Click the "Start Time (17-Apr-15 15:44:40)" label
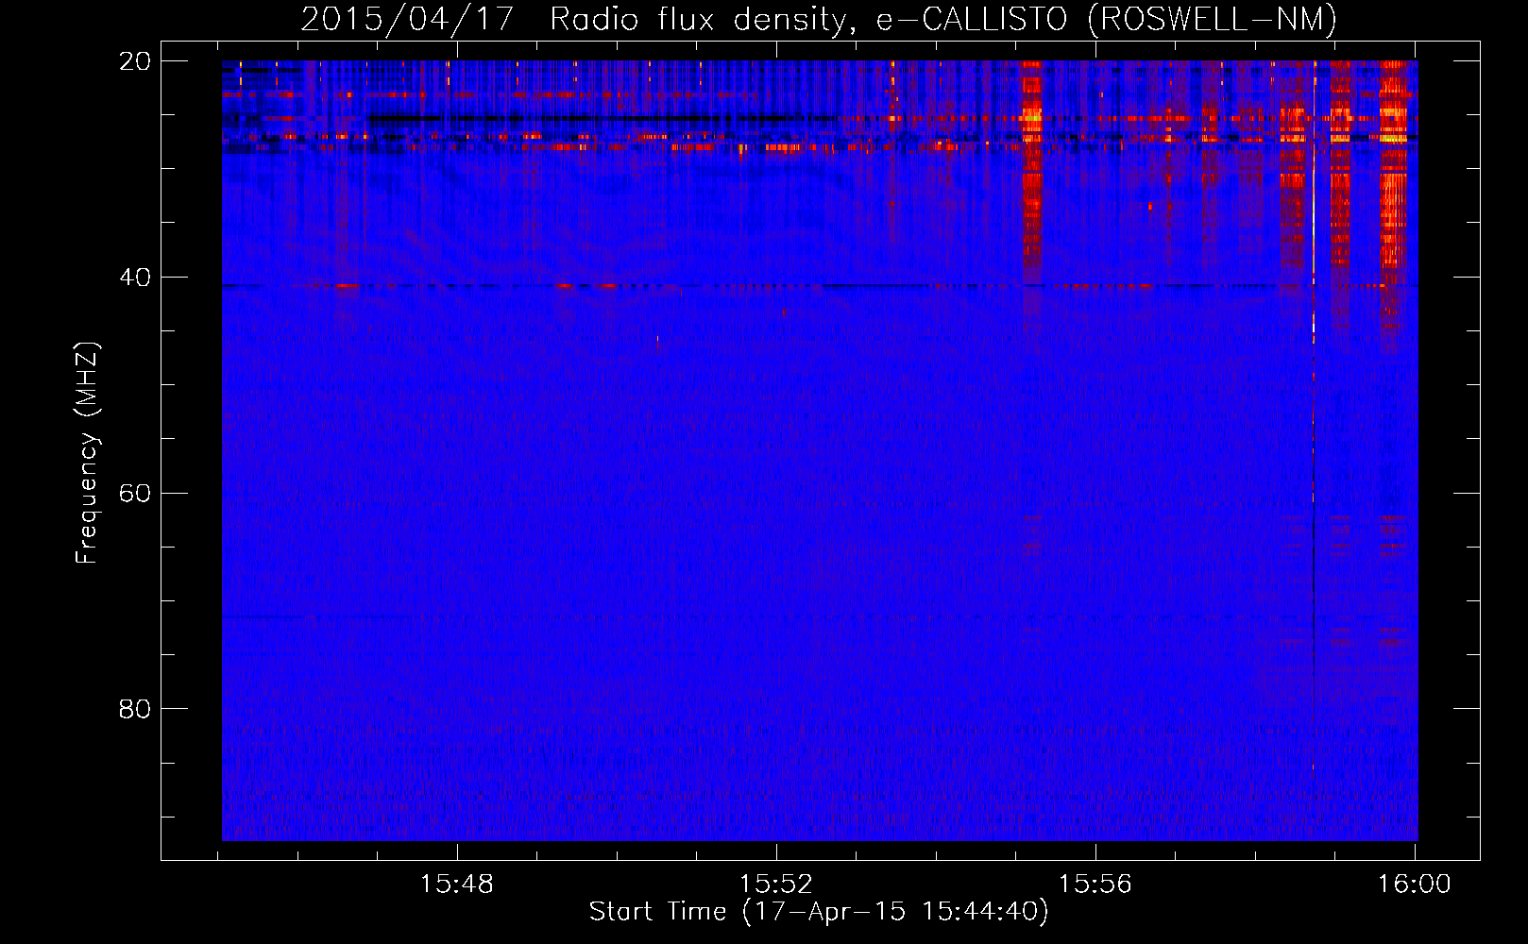Image resolution: width=1528 pixels, height=944 pixels. tap(819, 912)
